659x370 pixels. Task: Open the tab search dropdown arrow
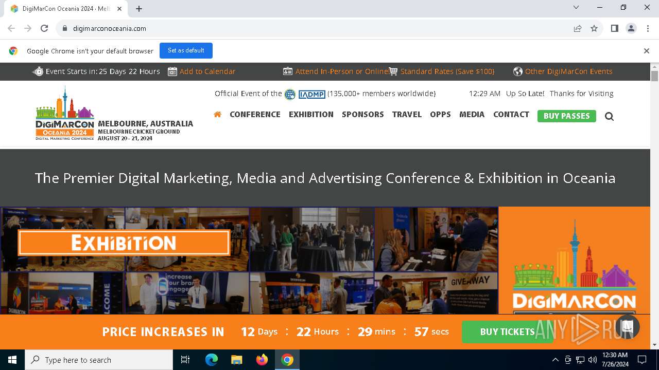tap(576, 8)
